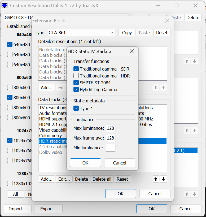Viewport: 206px width, 217px height.
Task: Click Import in the main window
Action: pos(17,209)
